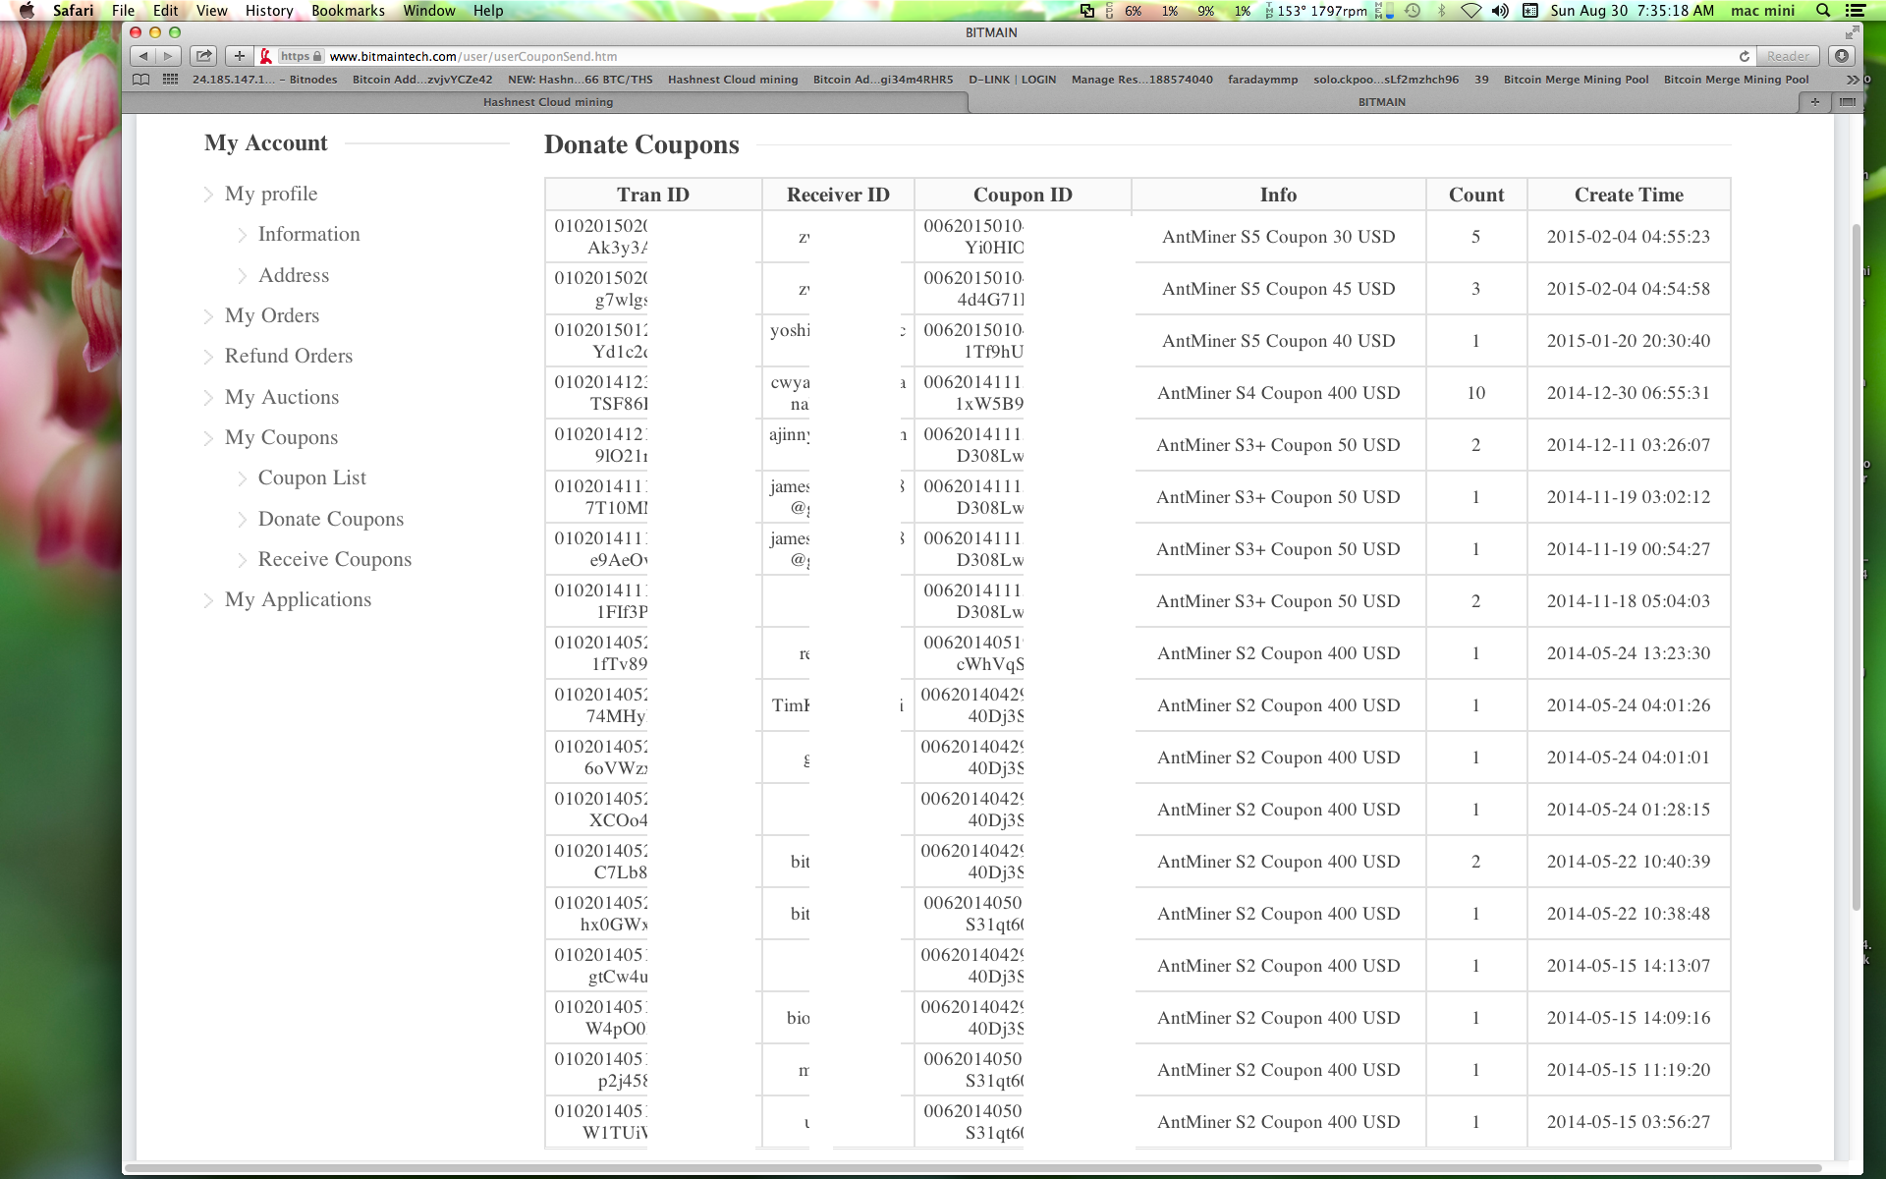Click the Create Time column header
1886x1179 pixels.
point(1629,195)
